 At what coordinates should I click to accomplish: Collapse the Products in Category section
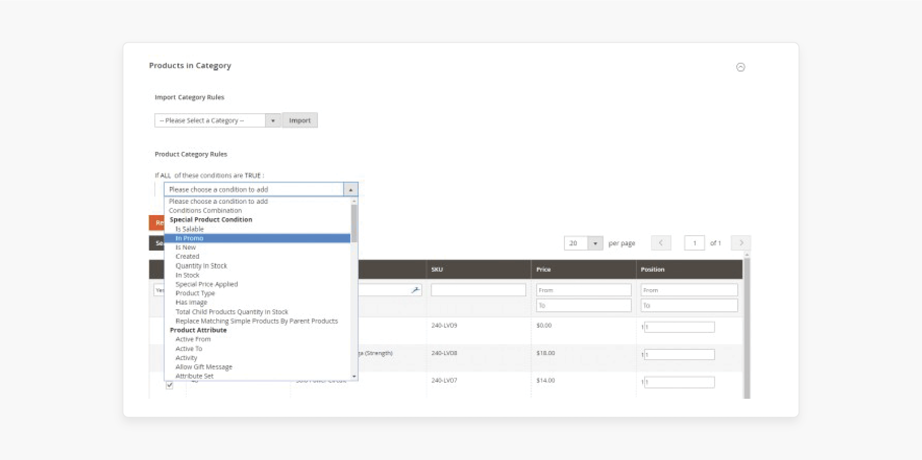(740, 67)
